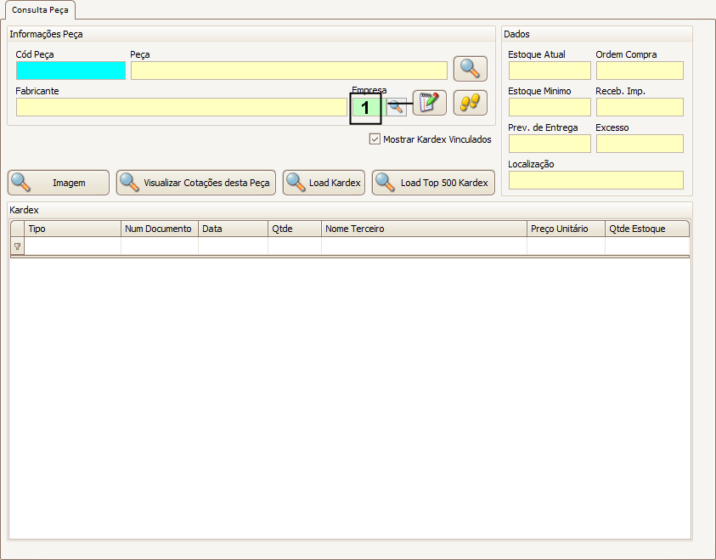Click Visualizar Cotações desta Peça

coord(196,183)
